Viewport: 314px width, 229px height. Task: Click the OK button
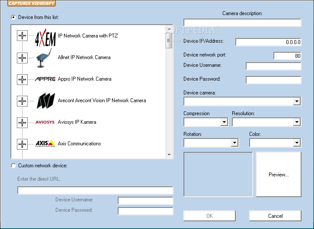point(209,216)
